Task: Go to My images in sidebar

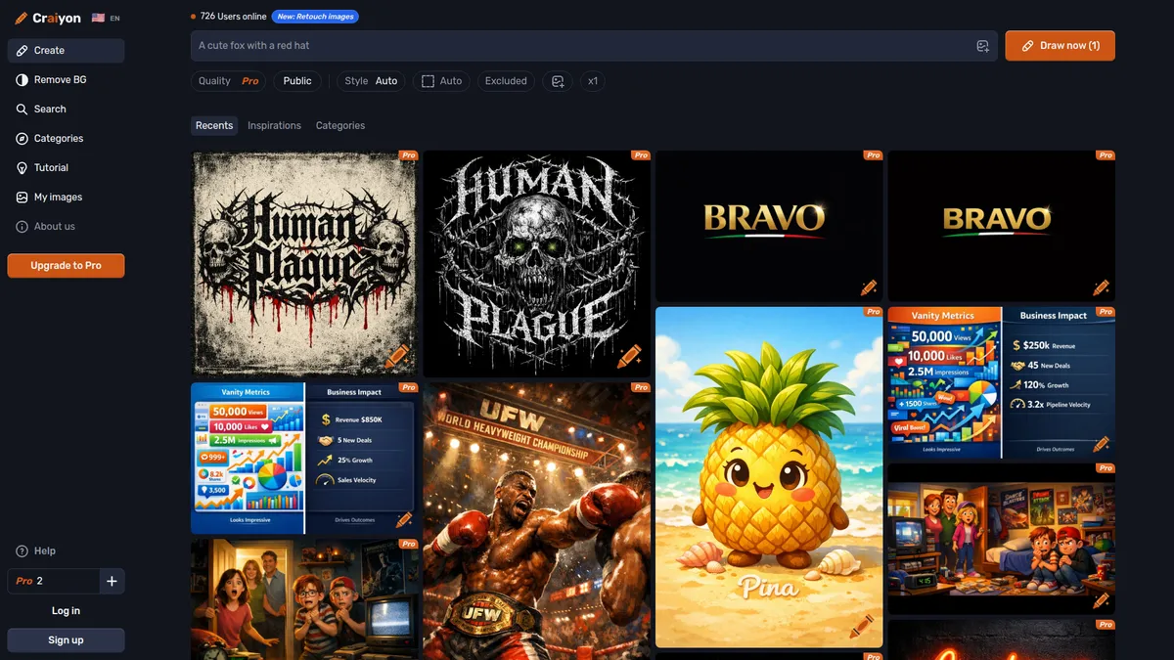Action: [58, 197]
